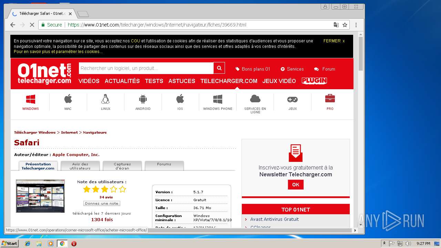Open Telecharger.com menu item
Viewport: 441px width, 248px height.
tap(229, 81)
